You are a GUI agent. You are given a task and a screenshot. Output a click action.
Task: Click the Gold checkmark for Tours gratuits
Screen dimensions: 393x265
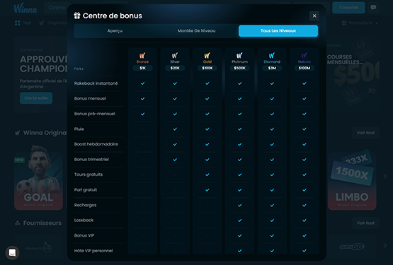pyautogui.click(x=207, y=175)
